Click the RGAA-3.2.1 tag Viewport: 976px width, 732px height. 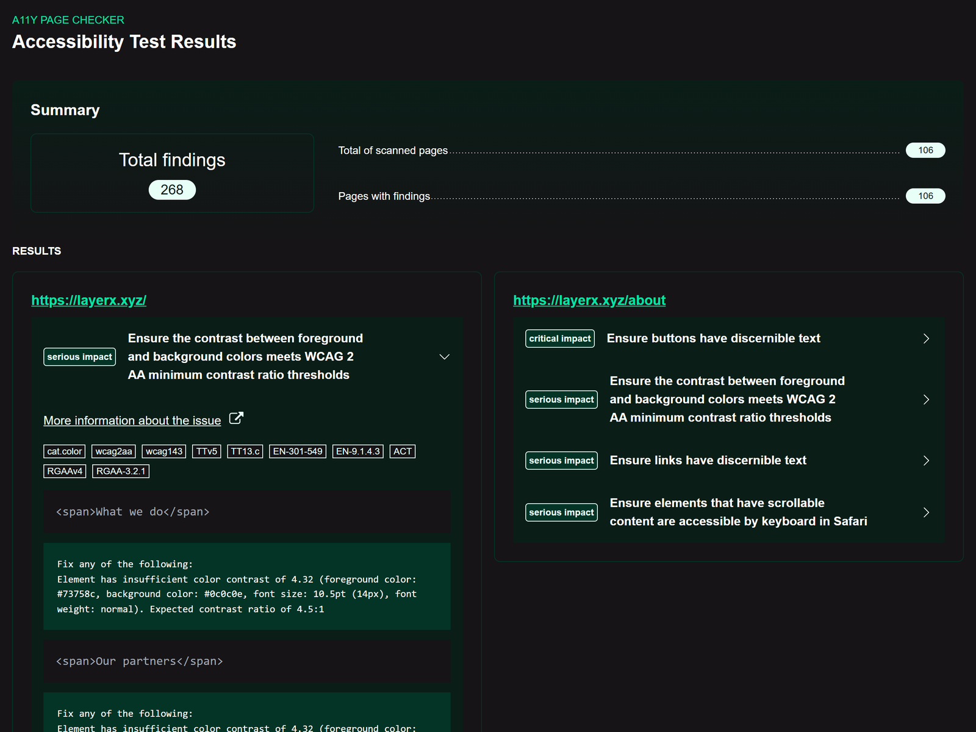pos(121,471)
